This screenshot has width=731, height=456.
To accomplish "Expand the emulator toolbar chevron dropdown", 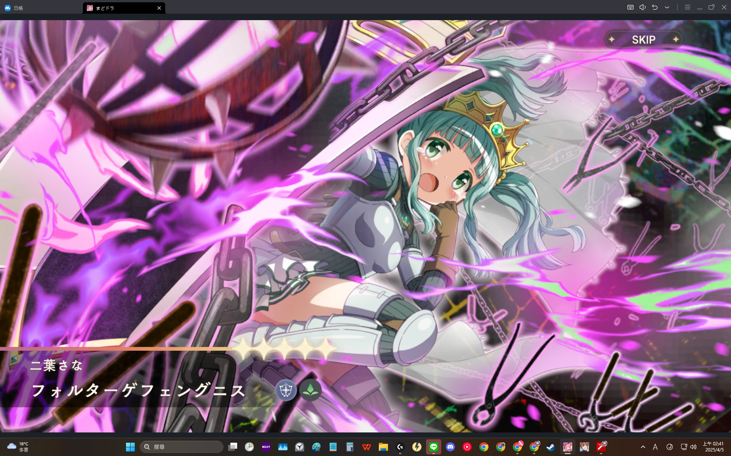I will 667,7.
